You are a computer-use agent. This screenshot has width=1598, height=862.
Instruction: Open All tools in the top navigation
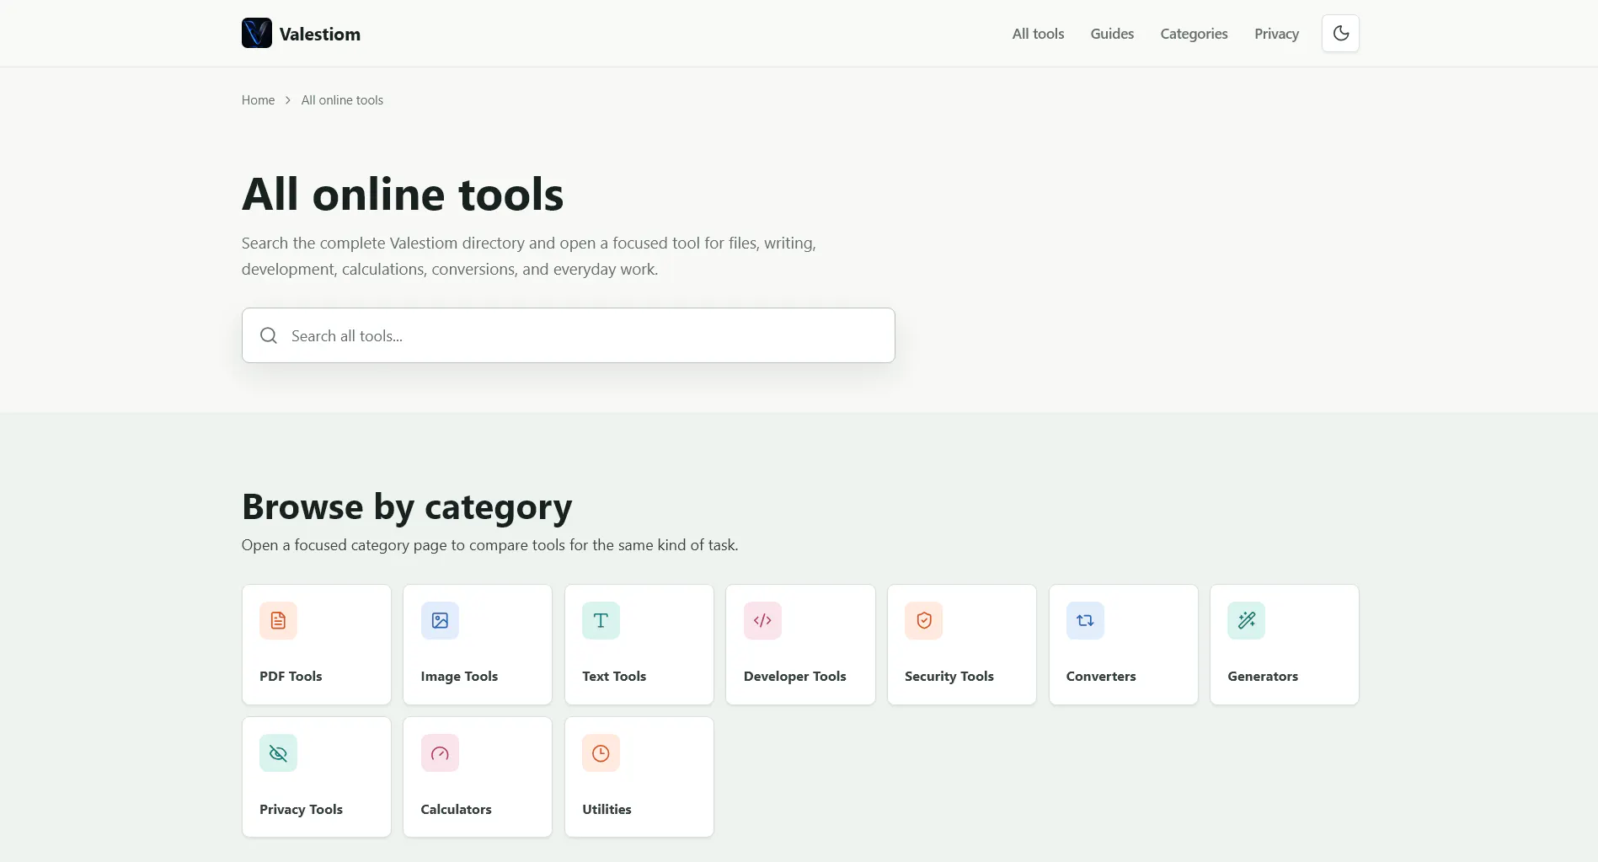click(1038, 34)
